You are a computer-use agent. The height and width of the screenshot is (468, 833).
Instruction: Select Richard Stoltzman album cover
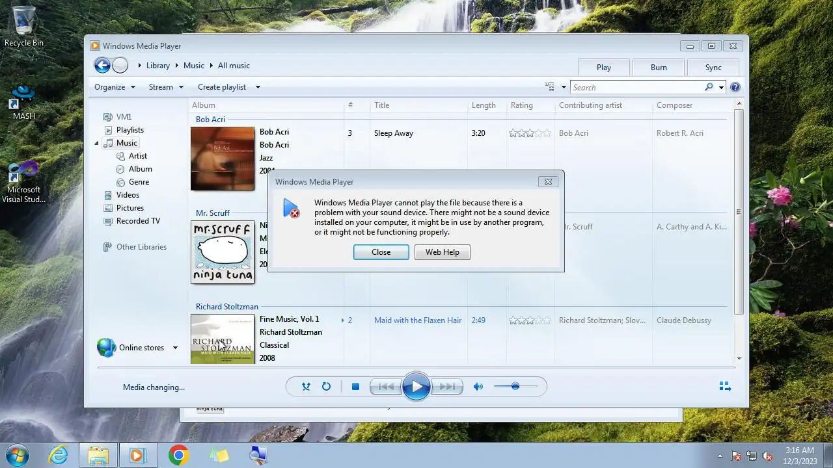coord(223,339)
